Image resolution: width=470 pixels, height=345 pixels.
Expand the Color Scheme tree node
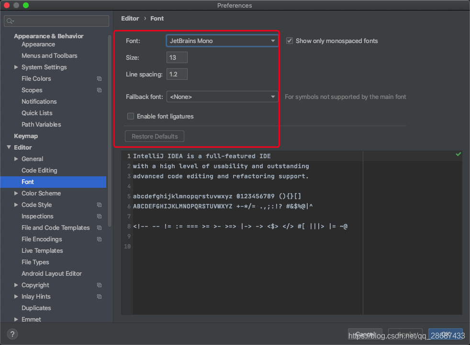[x=17, y=194]
